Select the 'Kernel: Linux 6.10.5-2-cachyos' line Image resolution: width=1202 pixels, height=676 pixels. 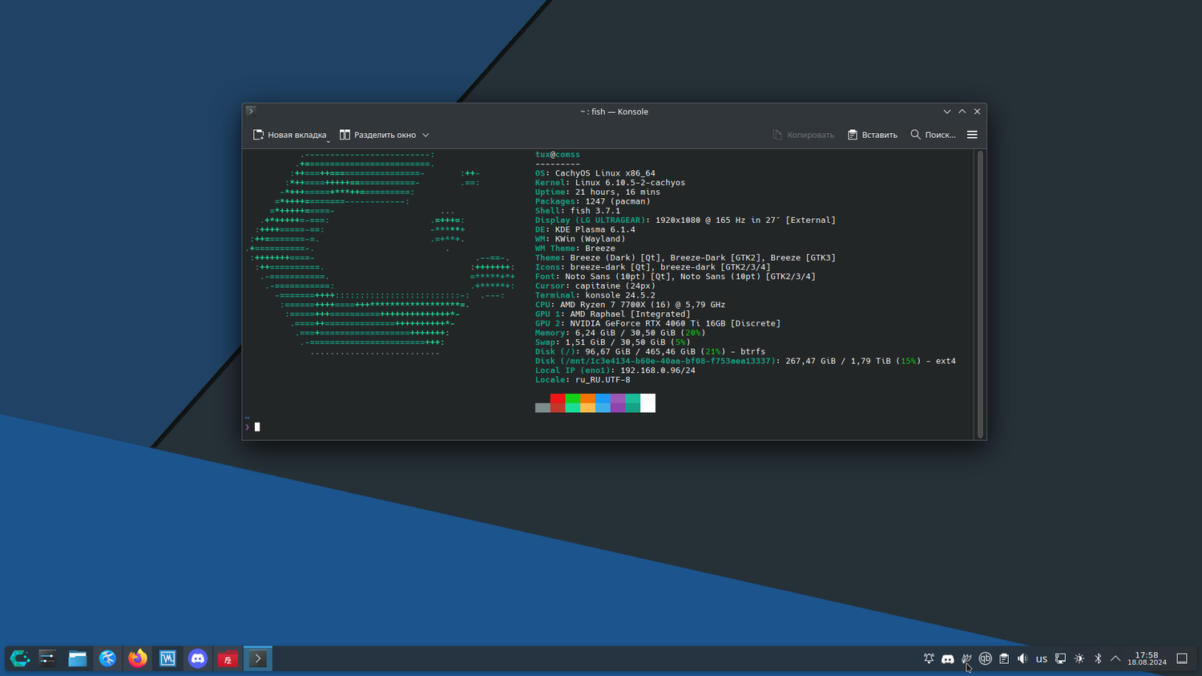pos(610,183)
